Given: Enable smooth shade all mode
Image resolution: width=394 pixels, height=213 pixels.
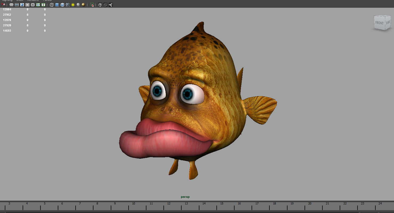Looking at the screenshot, I should (57, 5).
